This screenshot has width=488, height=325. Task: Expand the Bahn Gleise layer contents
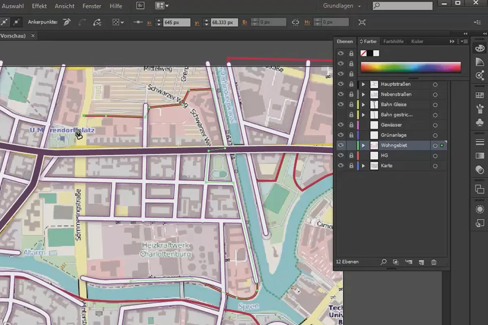(x=364, y=104)
